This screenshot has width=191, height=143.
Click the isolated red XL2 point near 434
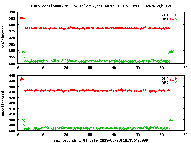coord(24,87)
